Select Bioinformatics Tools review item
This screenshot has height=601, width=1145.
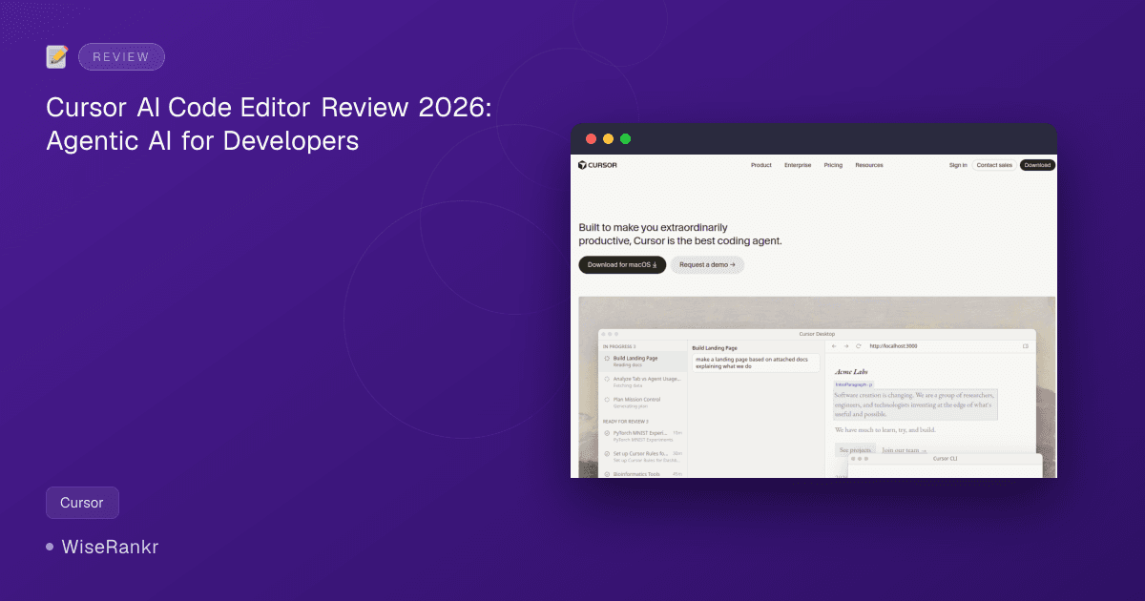[643, 474]
